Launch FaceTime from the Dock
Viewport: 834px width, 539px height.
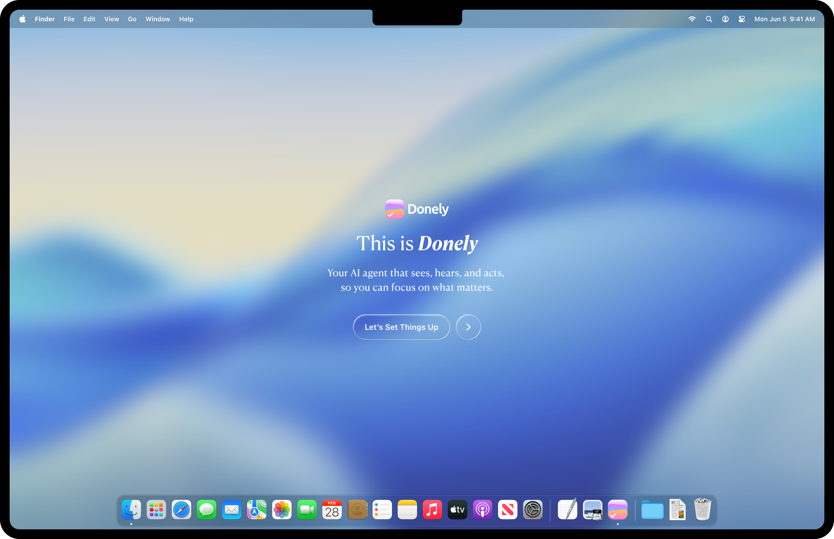(307, 510)
